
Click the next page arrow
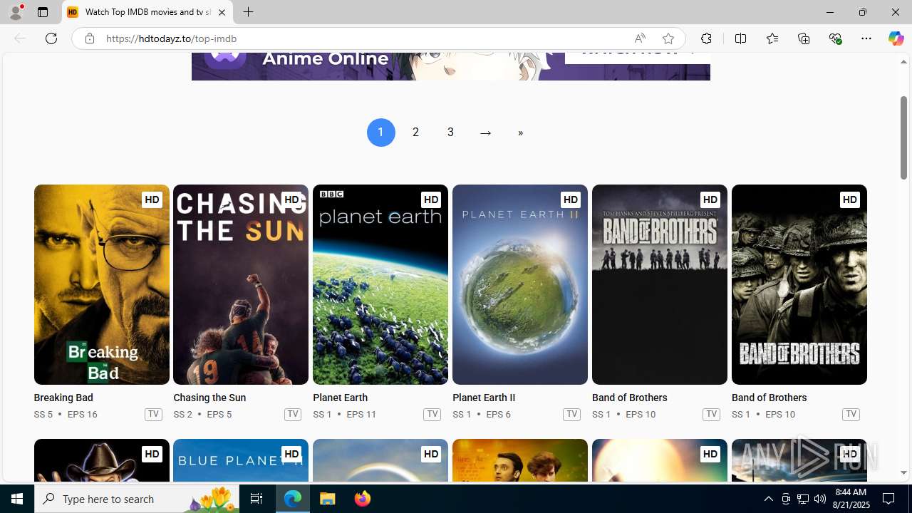[485, 133]
